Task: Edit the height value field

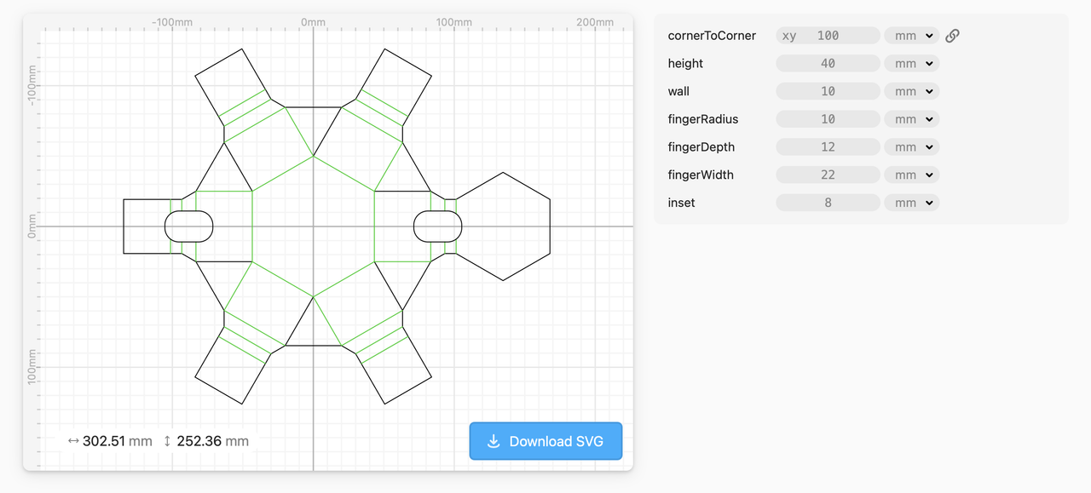Action: pyautogui.click(x=828, y=63)
